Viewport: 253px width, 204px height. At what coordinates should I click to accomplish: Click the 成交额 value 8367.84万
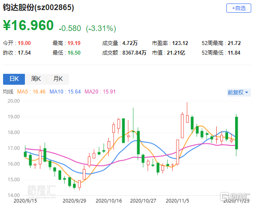coord(134,53)
